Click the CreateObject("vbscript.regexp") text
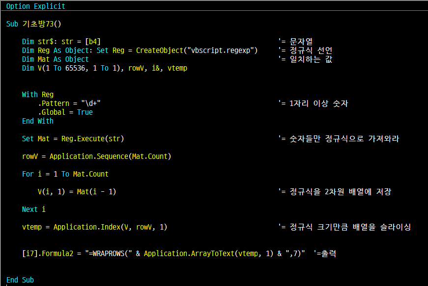The height and width of the screenshot is (286, 428). [x=197, y=51]
